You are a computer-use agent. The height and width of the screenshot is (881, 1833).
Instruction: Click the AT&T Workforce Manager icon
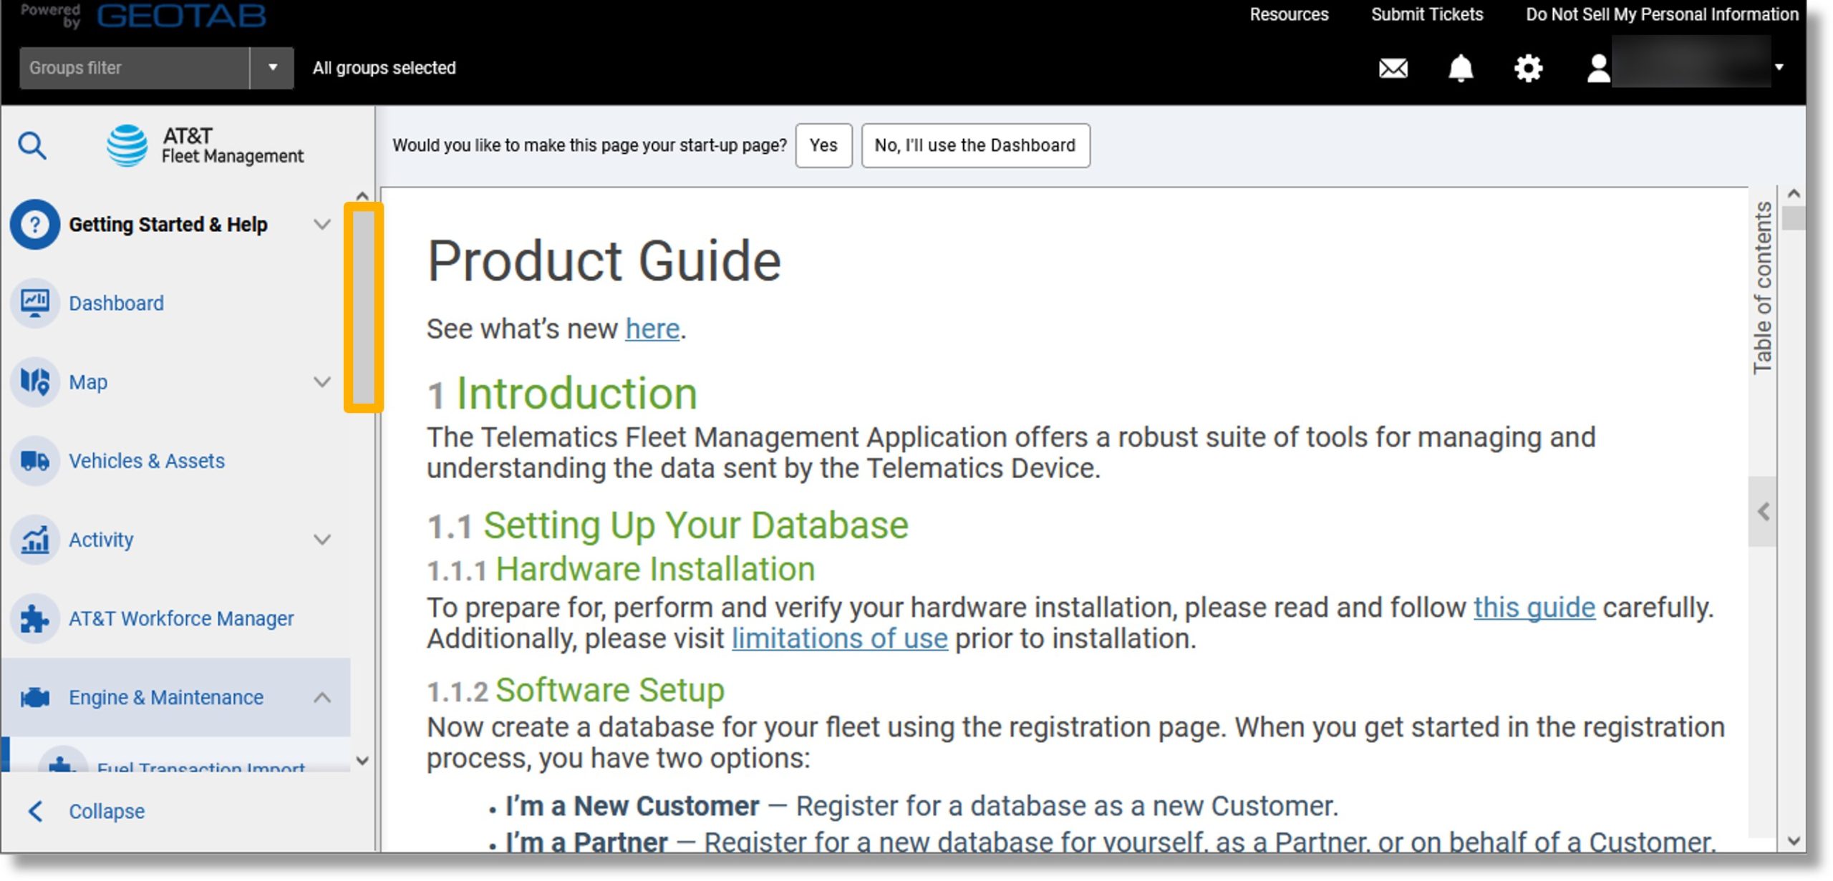(34, 618)
